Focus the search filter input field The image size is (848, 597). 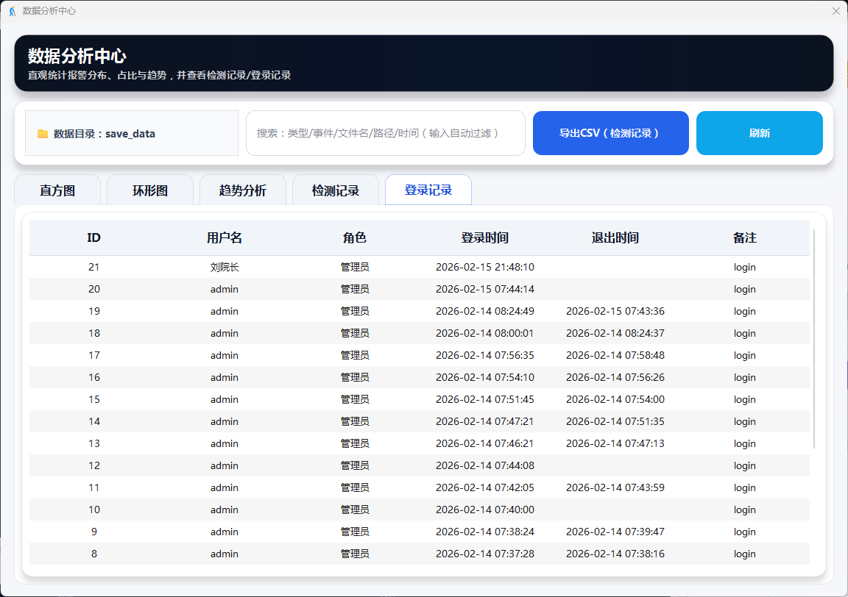pos(385,133)
